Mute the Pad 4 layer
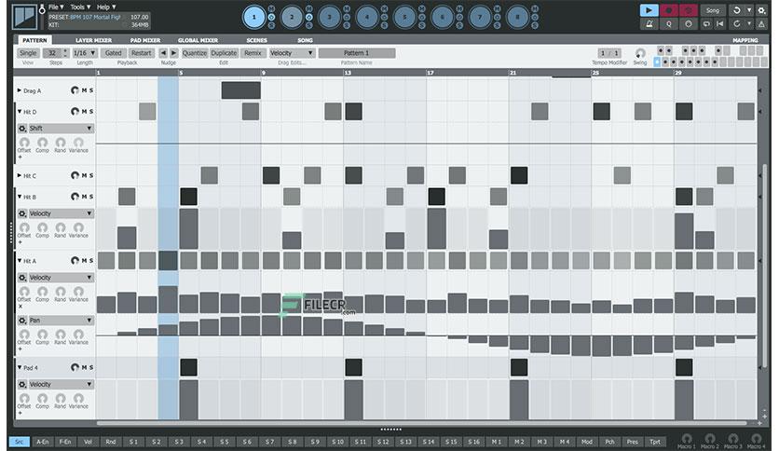 tap(84, 367)
